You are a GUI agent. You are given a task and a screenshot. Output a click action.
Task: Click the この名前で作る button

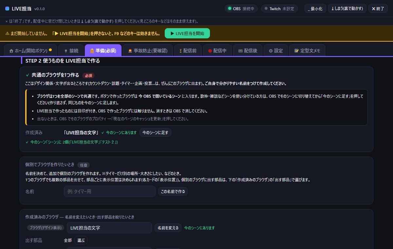[173, 191]
